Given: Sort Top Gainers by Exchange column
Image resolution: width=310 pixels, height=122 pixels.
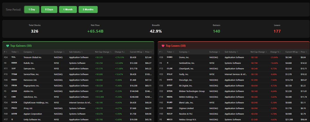Looking at the screenshot, I should pyautogui.click(x=59, y=52).
